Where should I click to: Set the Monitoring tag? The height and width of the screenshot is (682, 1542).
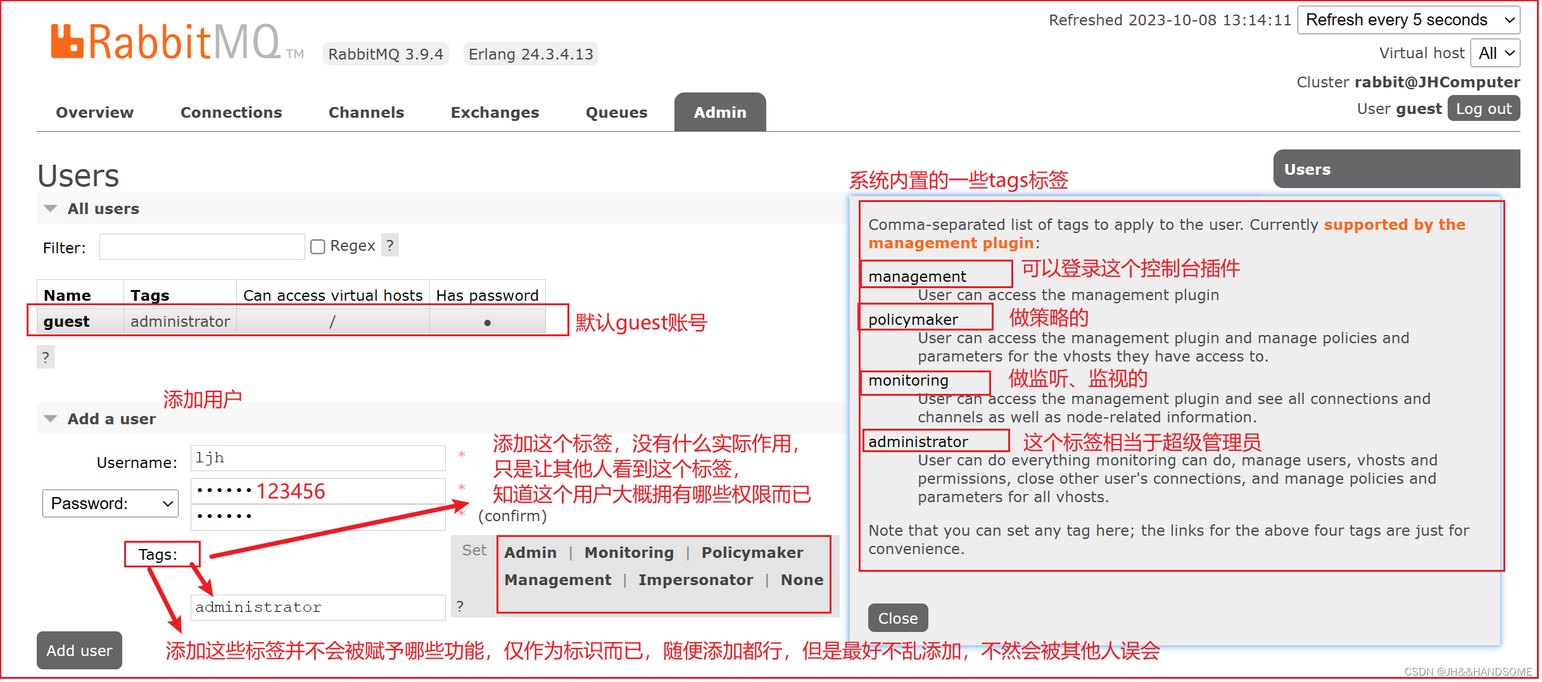(x=629, y=553)
